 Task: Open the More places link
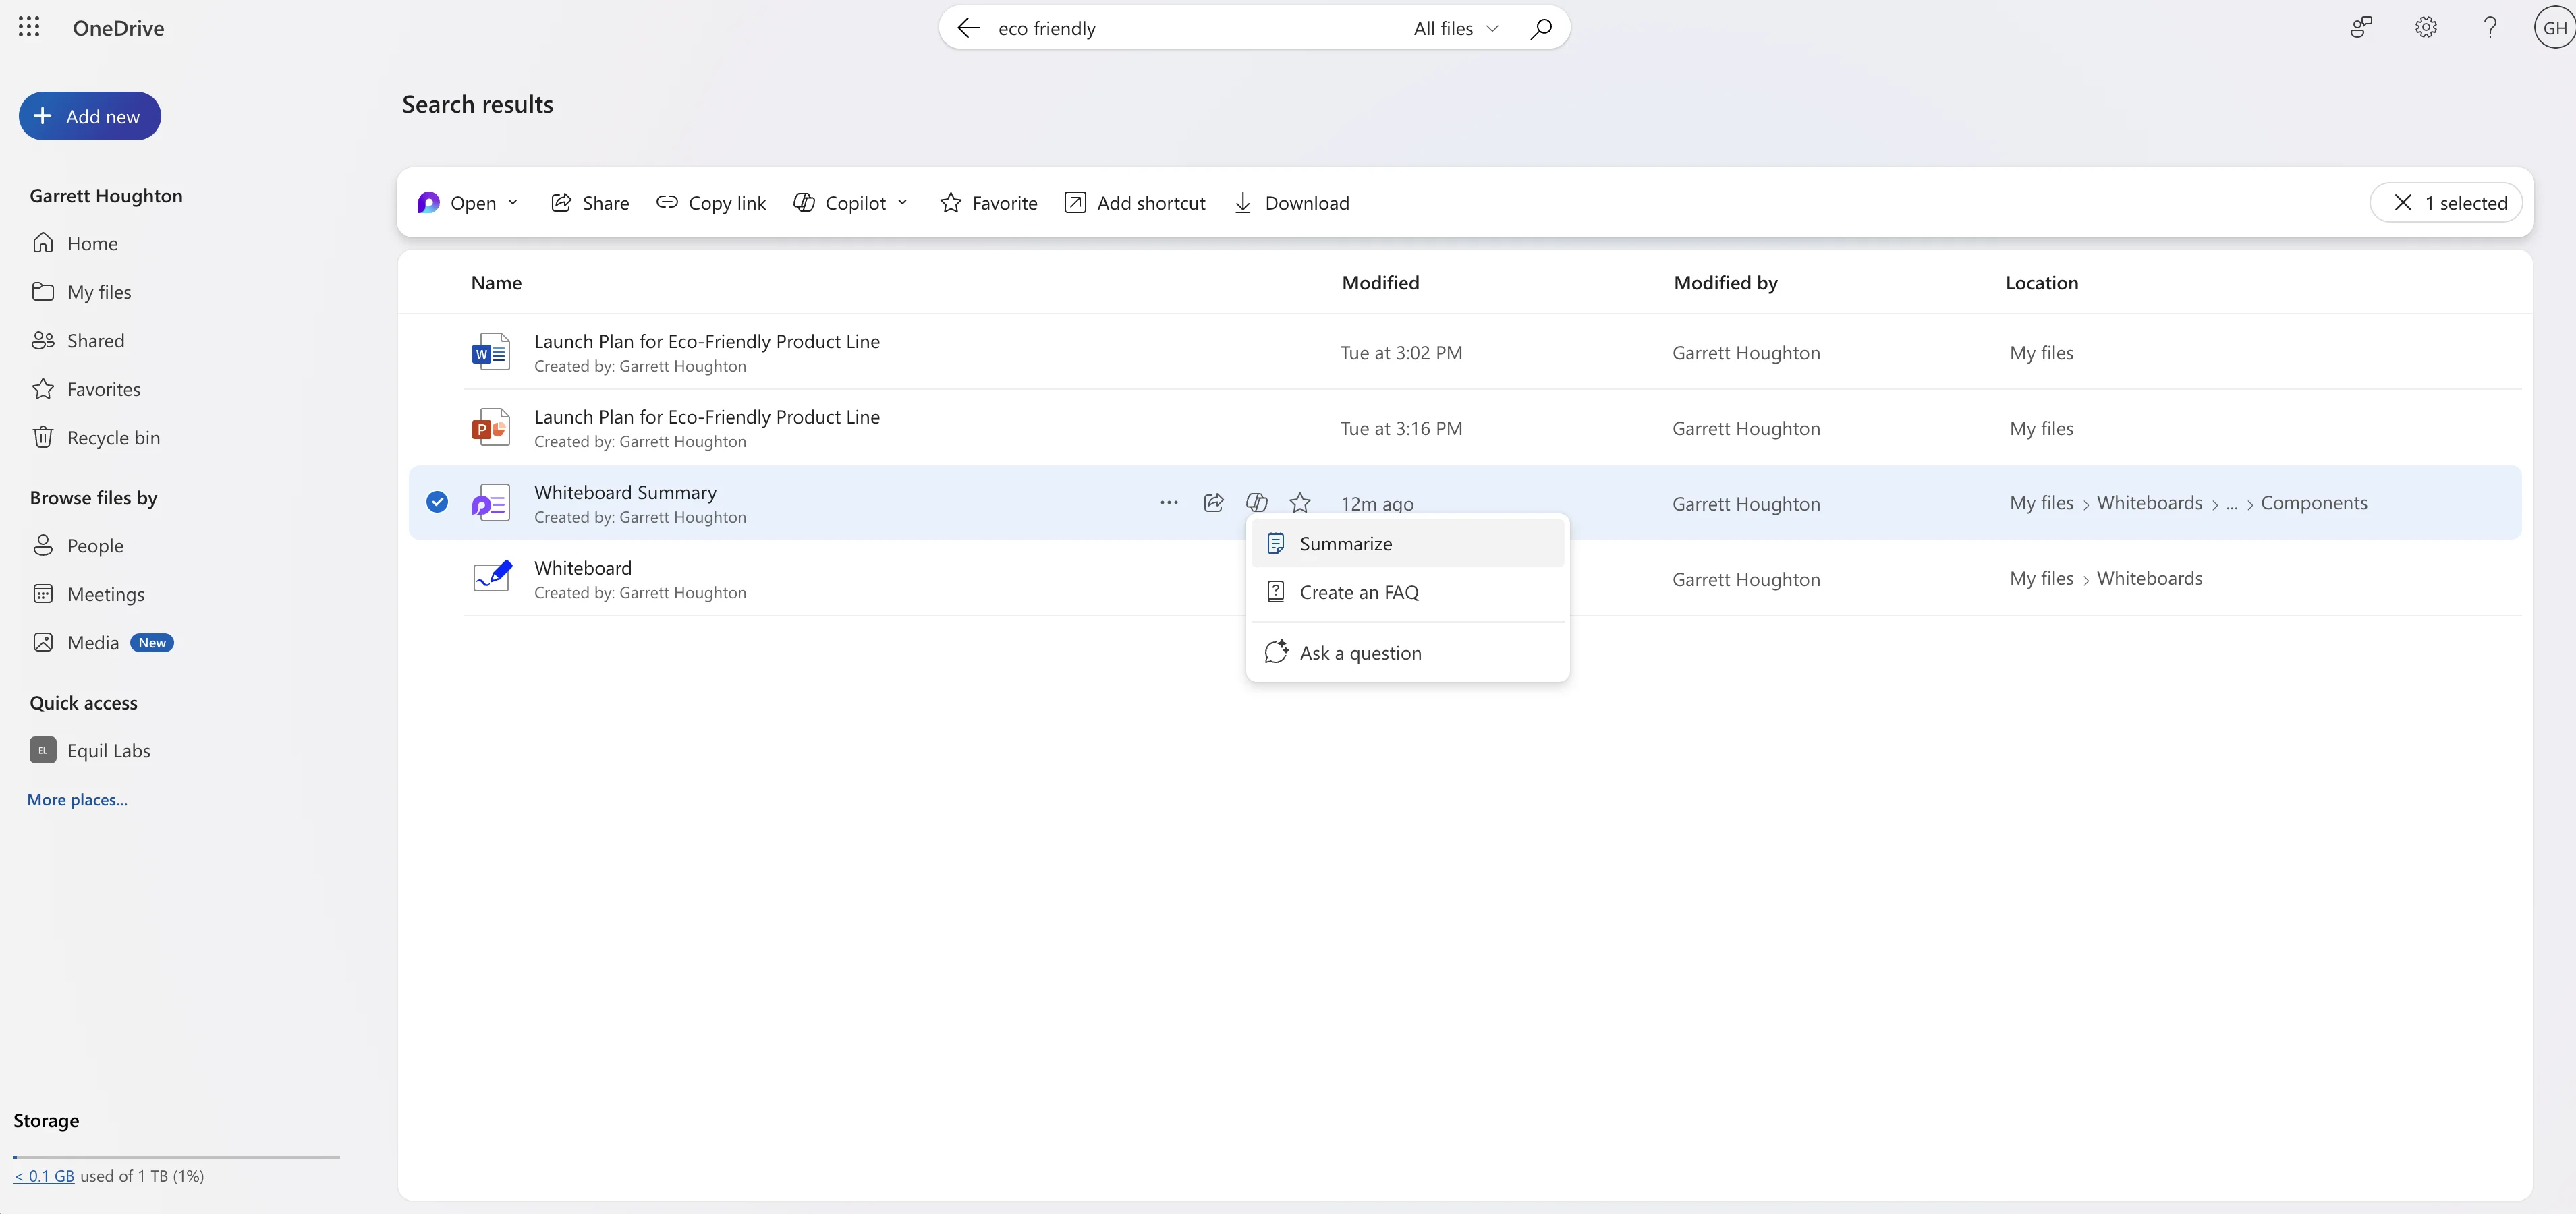pos(77,799)
